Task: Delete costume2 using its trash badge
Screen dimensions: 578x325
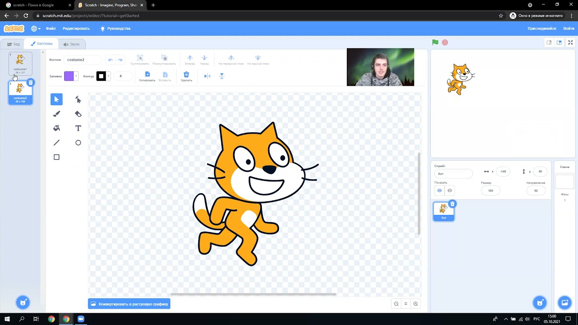Action: pos(30,83)
